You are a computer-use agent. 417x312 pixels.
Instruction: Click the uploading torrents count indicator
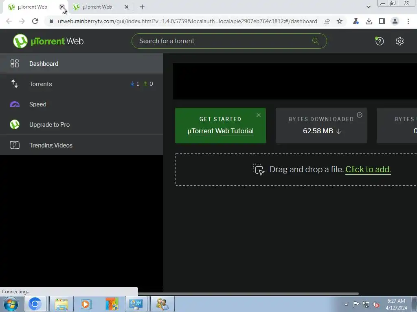pyautogui.click(x=148, y=84)
